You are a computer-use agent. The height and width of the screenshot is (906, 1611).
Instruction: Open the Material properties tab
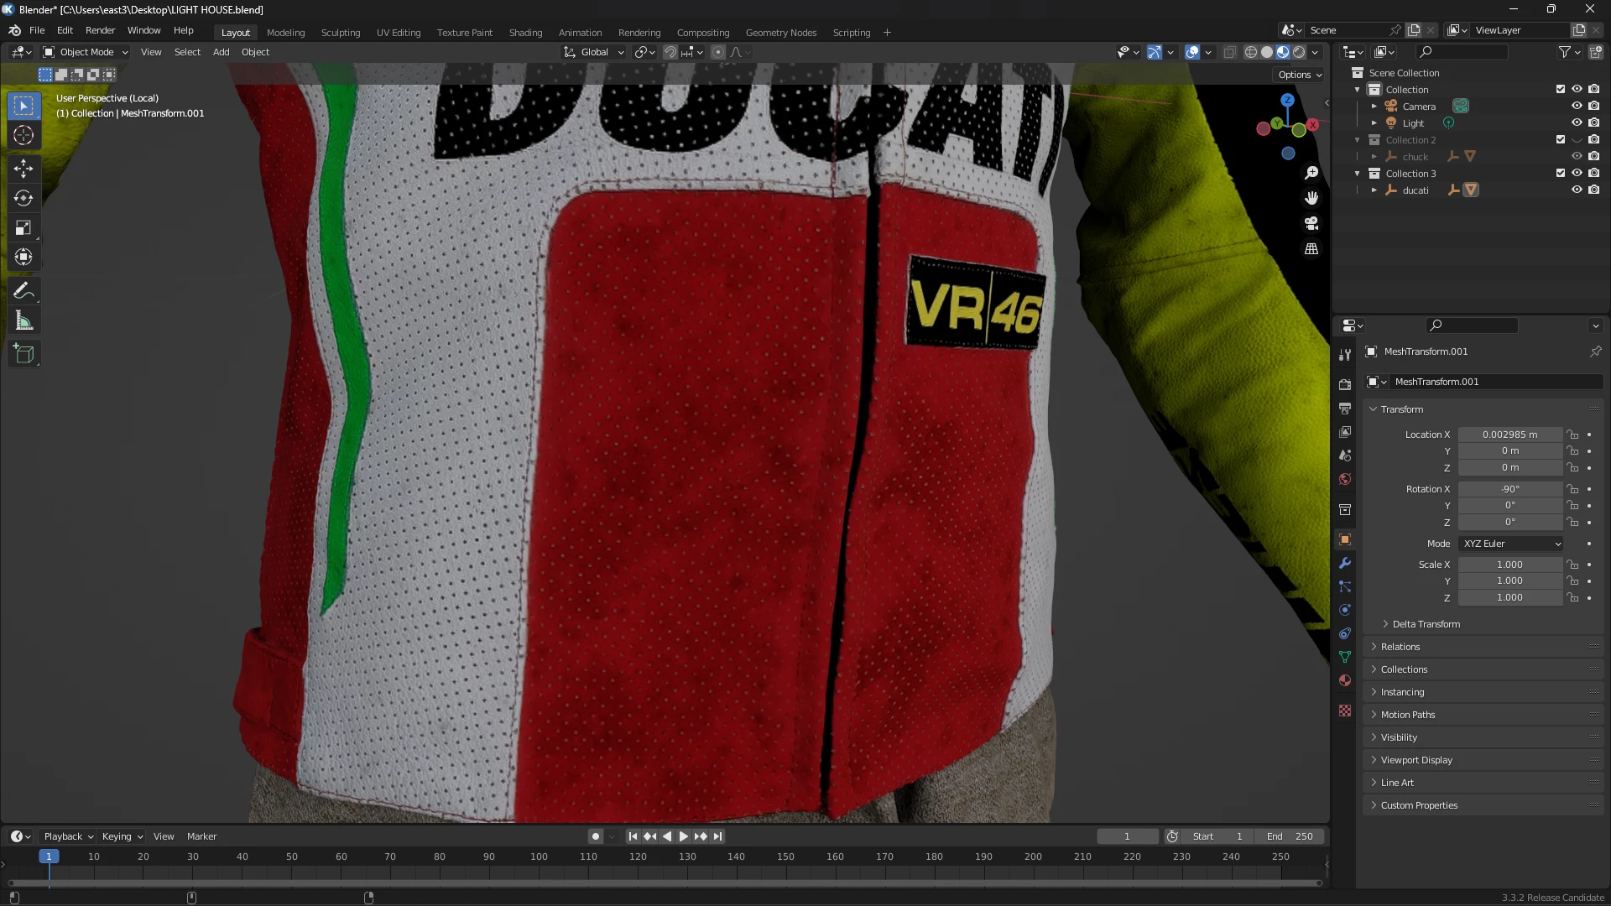pos(1345,680)
